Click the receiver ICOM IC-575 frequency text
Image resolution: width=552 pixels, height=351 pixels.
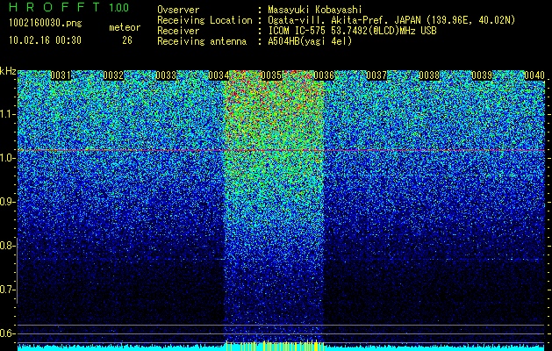tap(352, 31)
